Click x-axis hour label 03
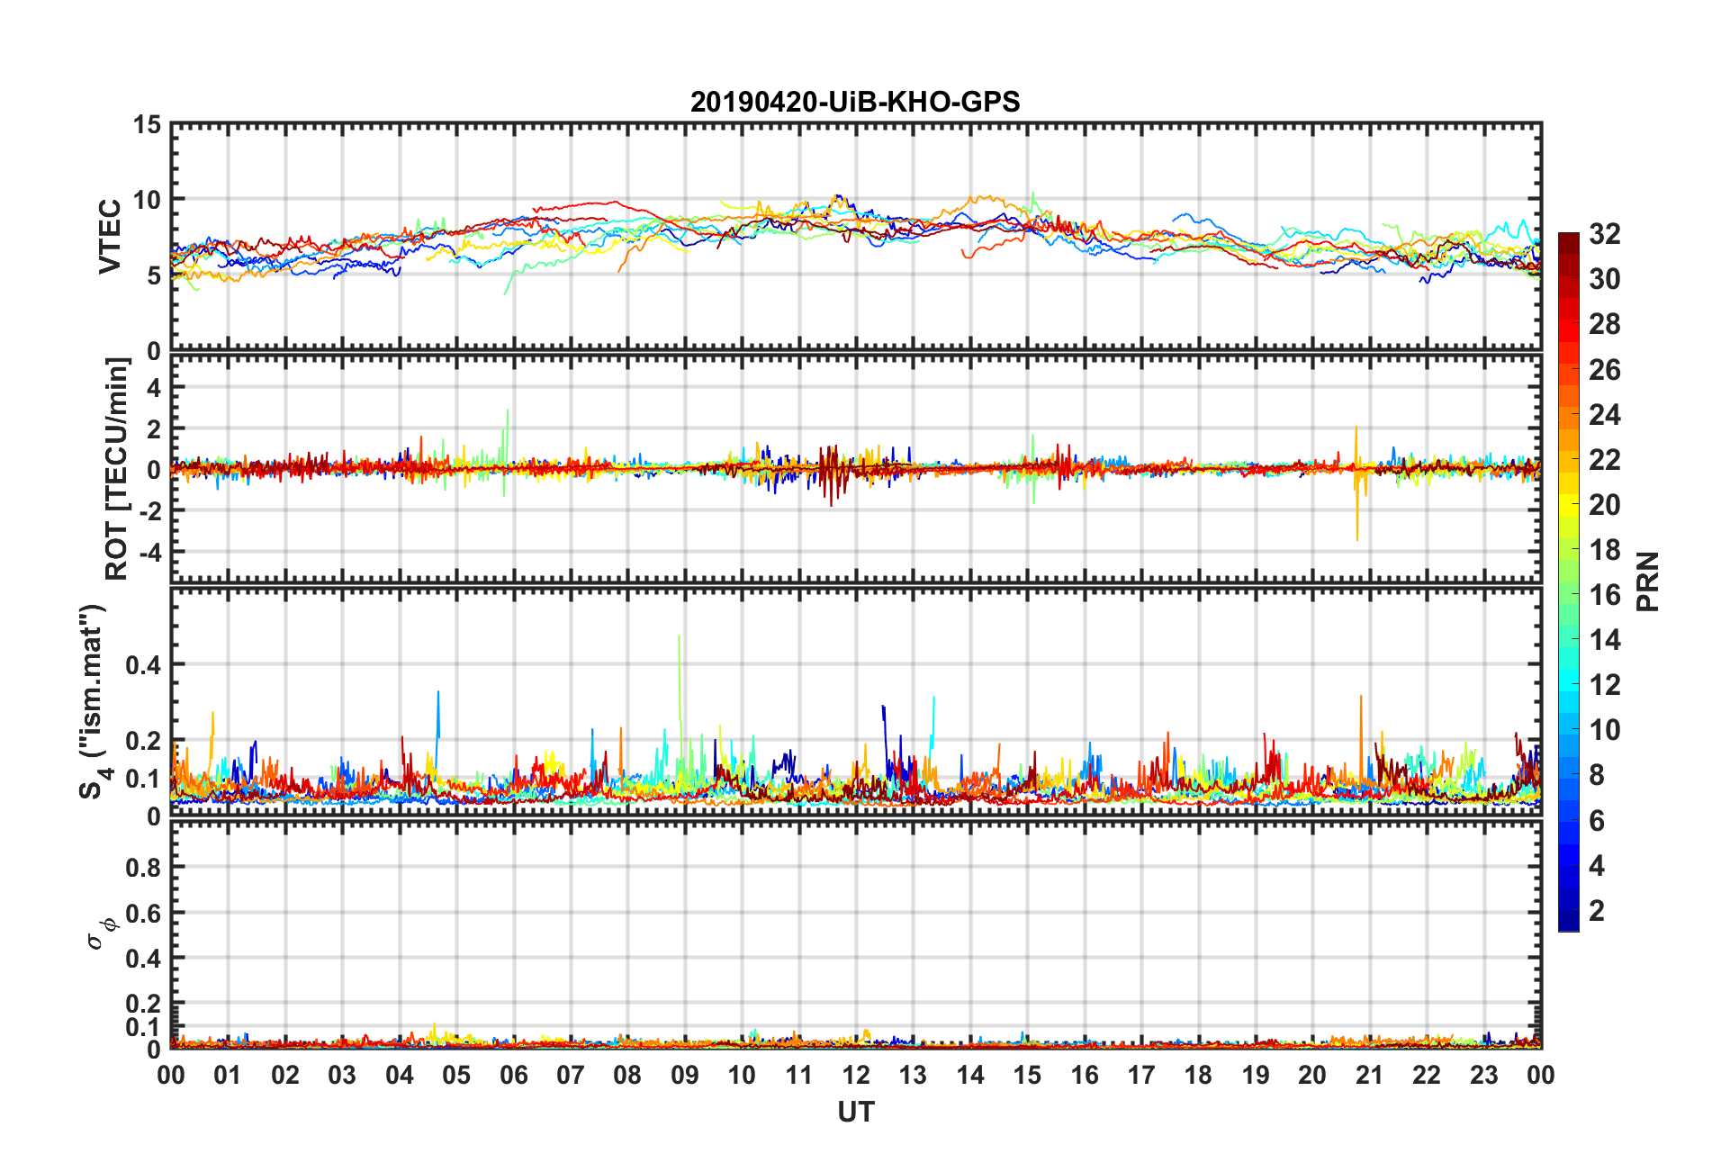Image resolution: width=1712 pixels, height=1163 pixels. pos(342,1075)
